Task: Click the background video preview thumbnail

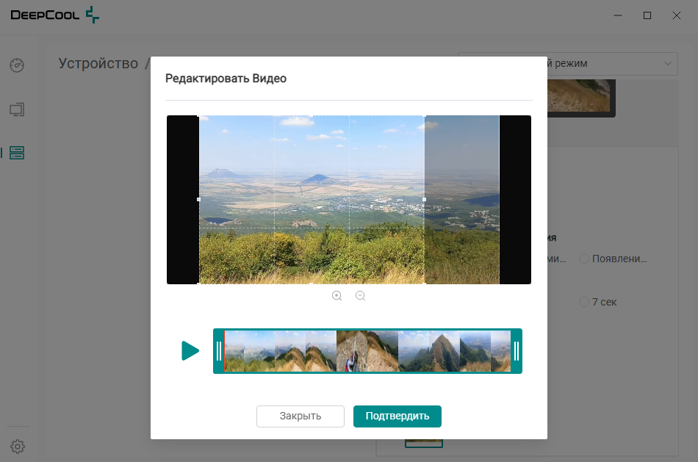Action: tap(581, 98)
